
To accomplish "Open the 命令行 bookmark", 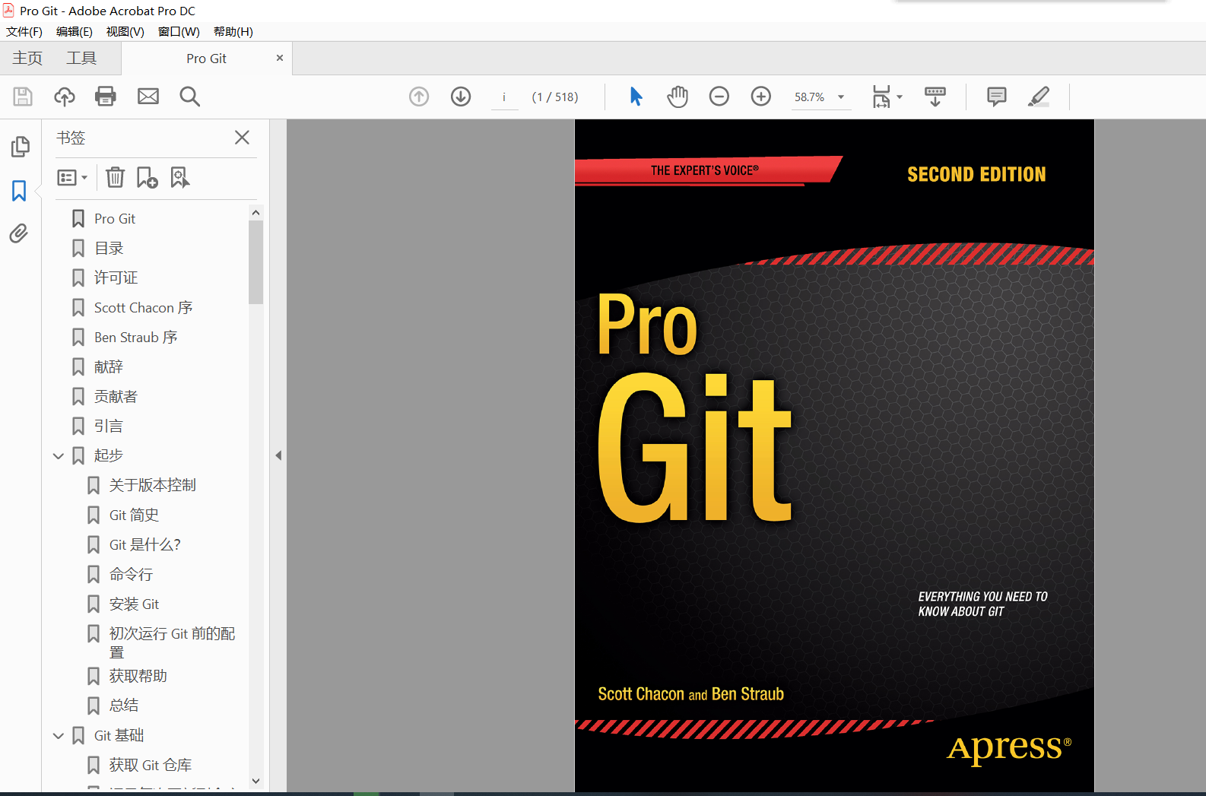I will [131, 574].
